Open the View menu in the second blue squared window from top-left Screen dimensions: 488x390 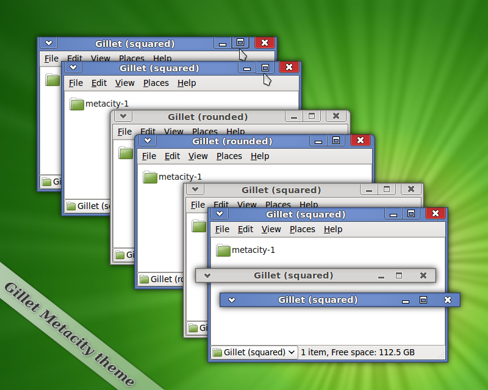coord(125,83)
